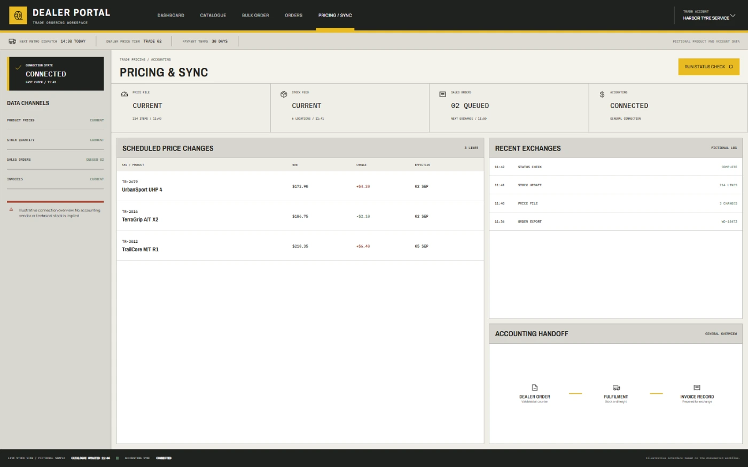Image resolution: width=748 pixels, height=467 pixels.
Task: Click the refresh icon in Run Status Check
Action: [x=731, y=67]
